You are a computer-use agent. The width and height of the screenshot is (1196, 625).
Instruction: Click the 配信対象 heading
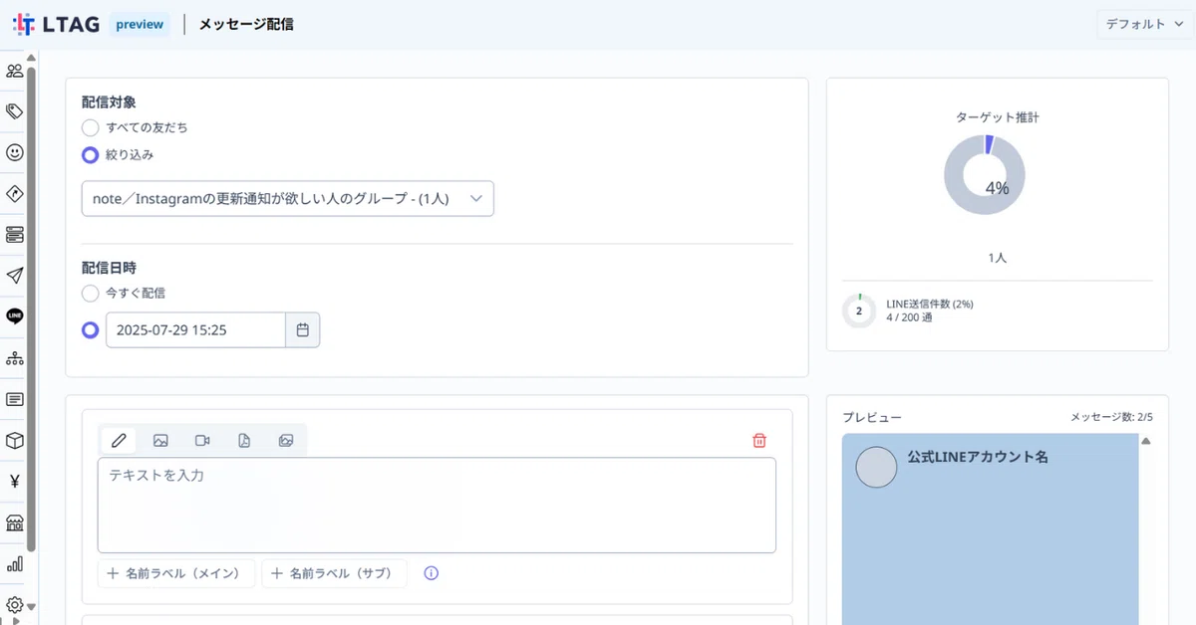point(109,102)
